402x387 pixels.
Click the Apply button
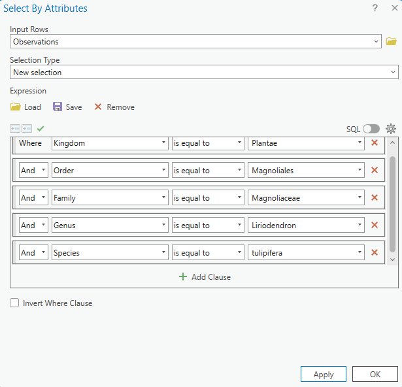tap(324, 374)
